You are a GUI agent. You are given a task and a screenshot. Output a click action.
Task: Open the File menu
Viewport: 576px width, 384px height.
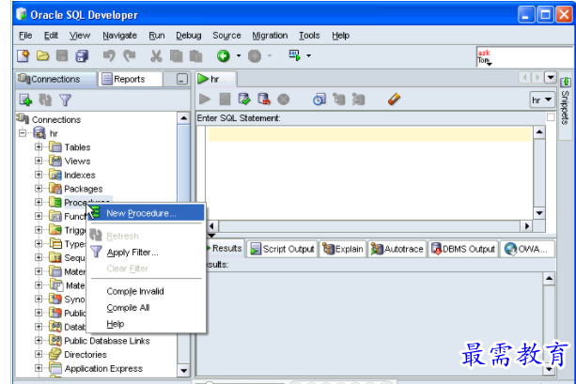[25, 36]
